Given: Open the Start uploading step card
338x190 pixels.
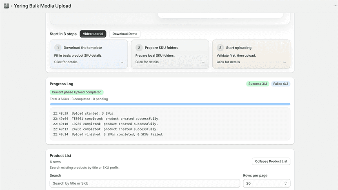Looking at the screenshot, I should (x=251, y=54).
